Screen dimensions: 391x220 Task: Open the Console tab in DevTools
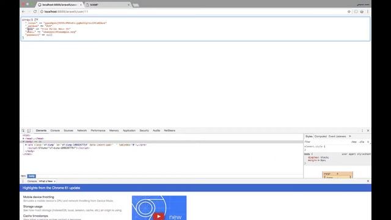[55, 130]
